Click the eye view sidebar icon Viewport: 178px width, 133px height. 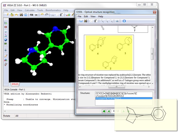(x=6, y=50)
